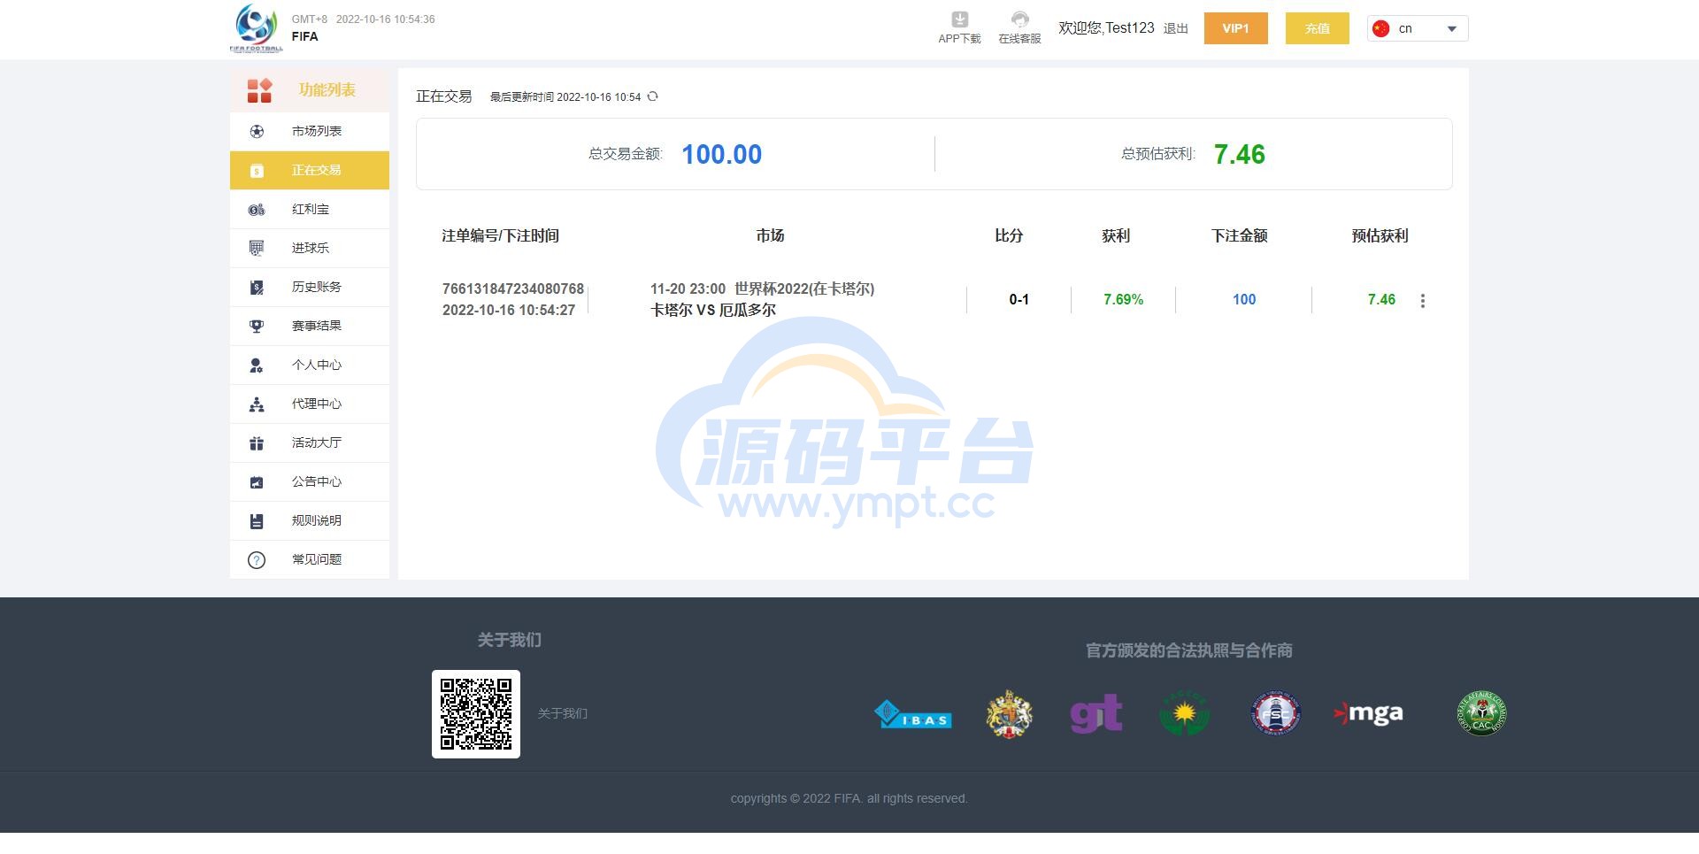Click the royal crest license logo

click(x=1009, y=714)
